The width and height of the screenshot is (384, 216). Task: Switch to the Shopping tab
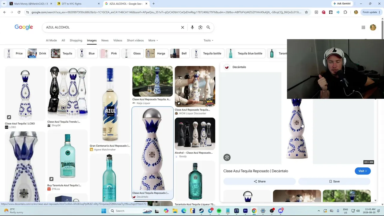(x=76, y=40)
